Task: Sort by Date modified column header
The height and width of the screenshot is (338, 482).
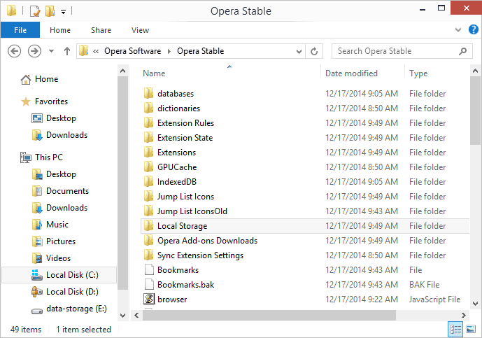Action: (x=351, y=73)
